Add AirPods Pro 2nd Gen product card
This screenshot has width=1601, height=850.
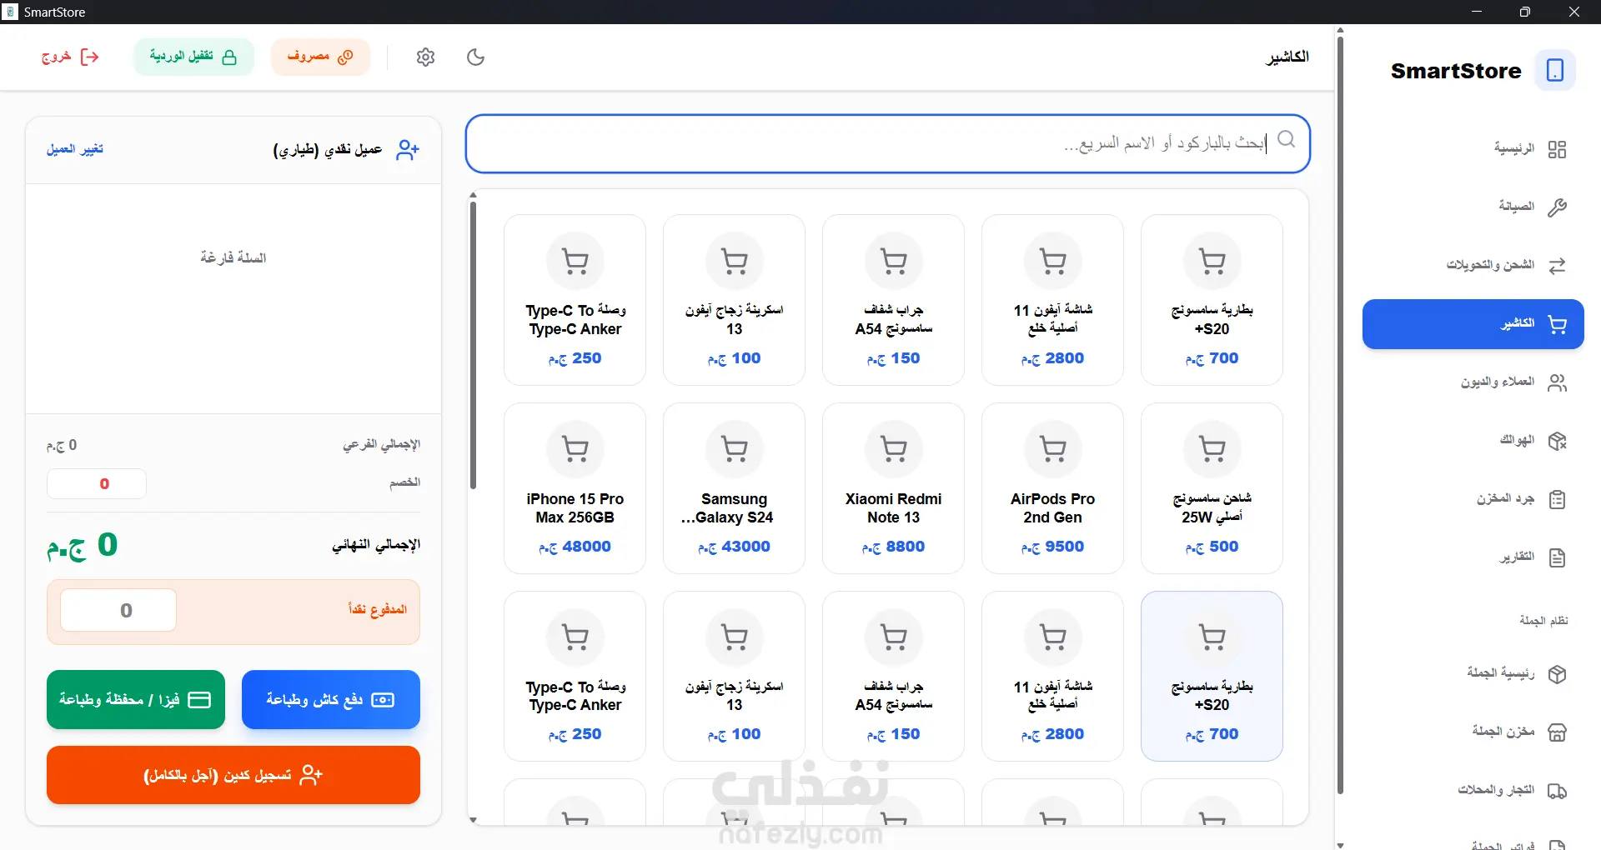point(1052,488)
